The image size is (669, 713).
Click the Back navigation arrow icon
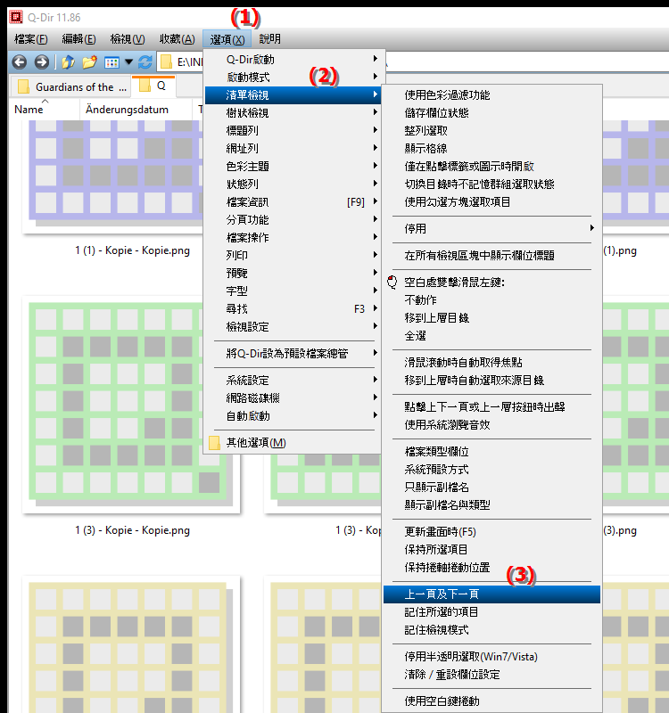[20, 61]
